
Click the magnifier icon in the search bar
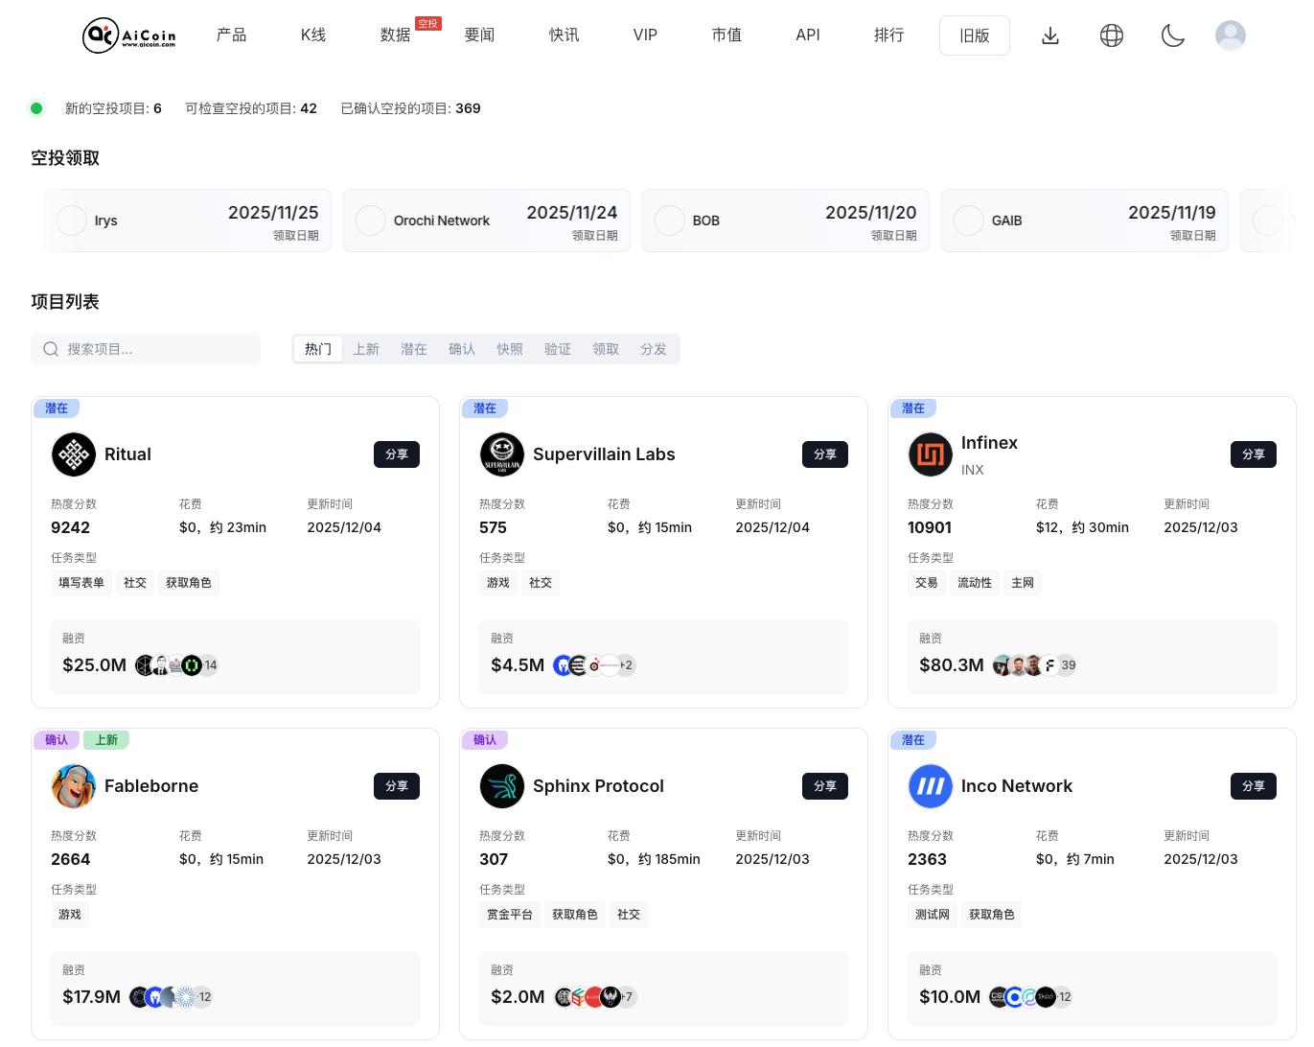[51, 349]
